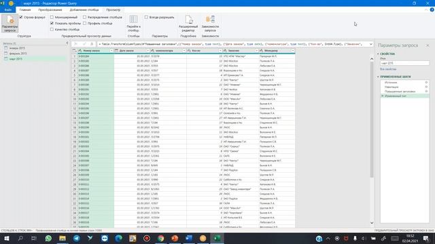Click the data grid vertical scrollbar thumb
435x244 pixels.
click(x=372, y=119)
